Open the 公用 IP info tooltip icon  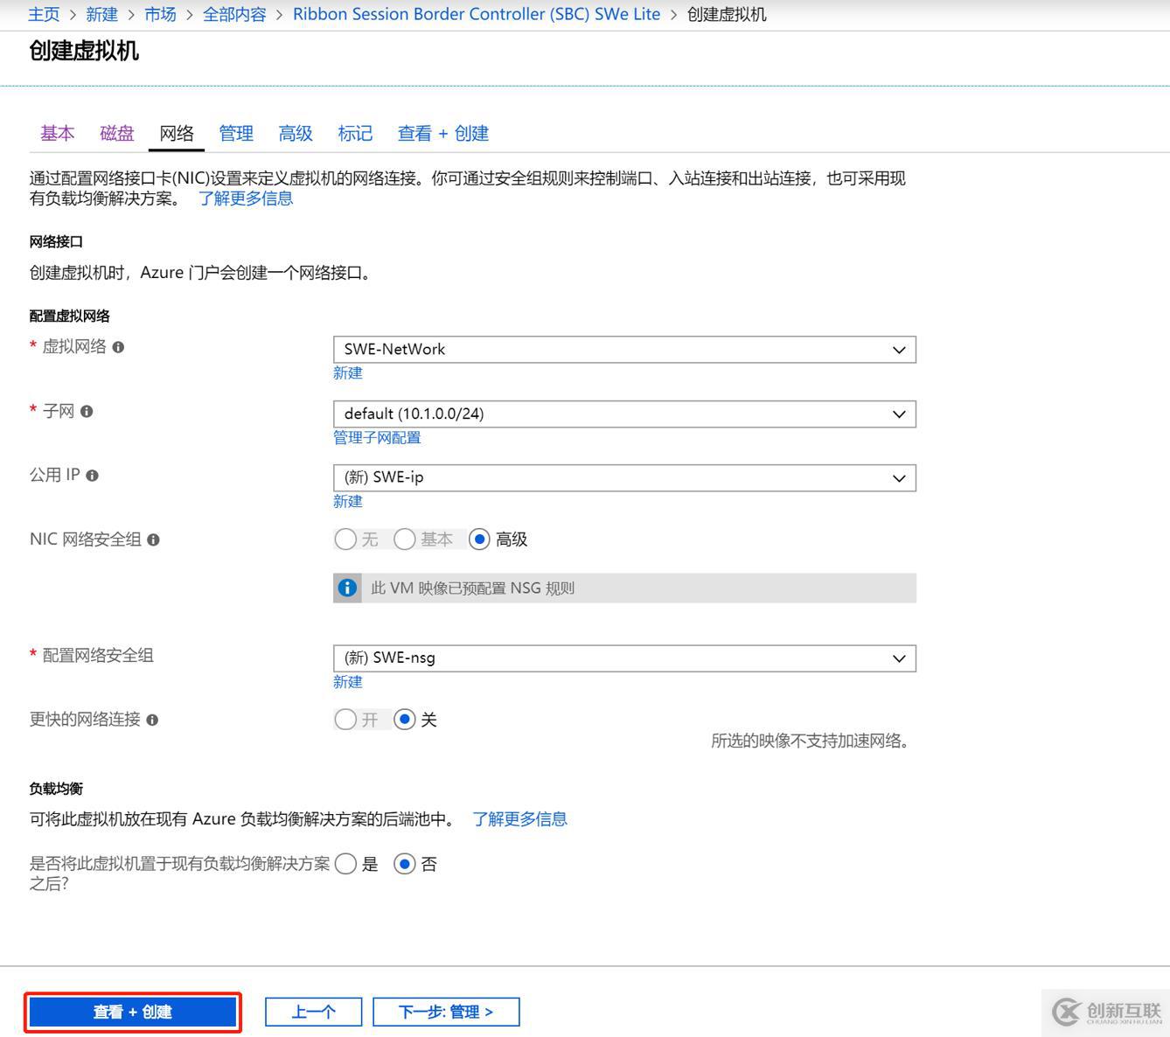pyautogui.click(x=93, y=475)
